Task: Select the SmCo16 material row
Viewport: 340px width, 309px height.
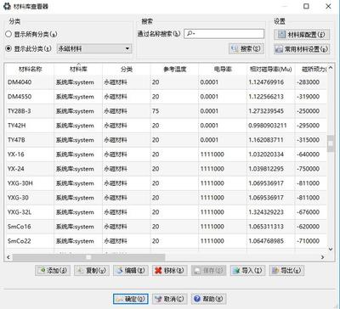Action: 167,227
